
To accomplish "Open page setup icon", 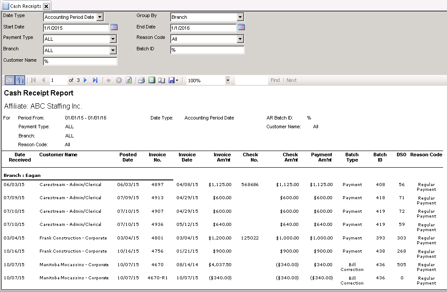I will click(x=161, y=81).
